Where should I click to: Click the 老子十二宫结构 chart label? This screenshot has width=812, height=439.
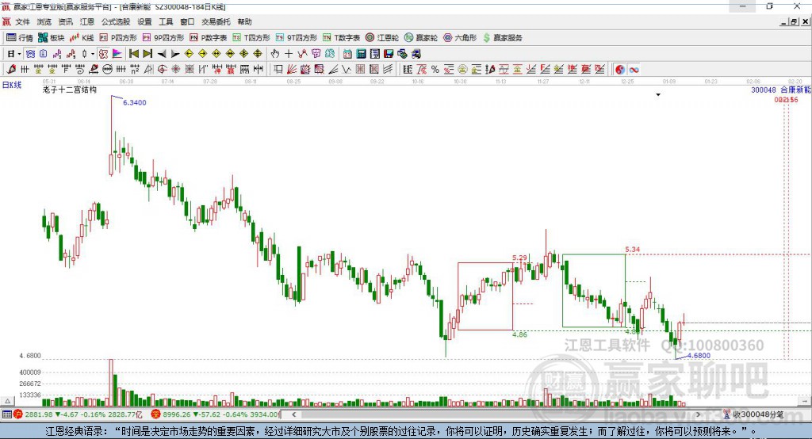(70, 90)
